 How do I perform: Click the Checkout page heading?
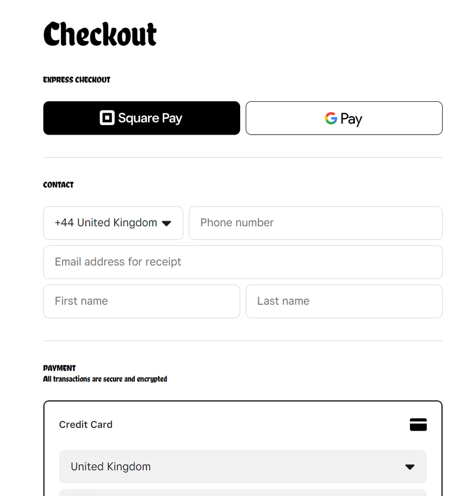tap(100, 34)
